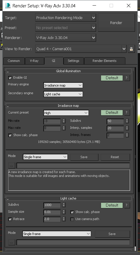140x255 pixels.
Task: Click Retrace value spinner arrows
Action: pyautogui.click(x=64, y=219)
